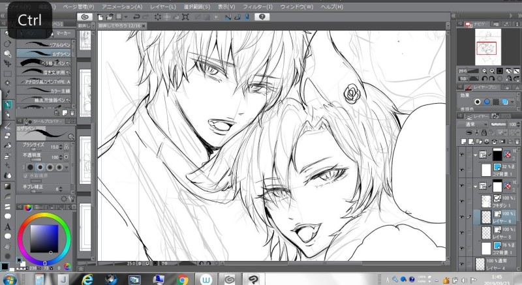Select アナログ風GペンTYPE:A brush
522x285 pixels.
pos(44,81)
